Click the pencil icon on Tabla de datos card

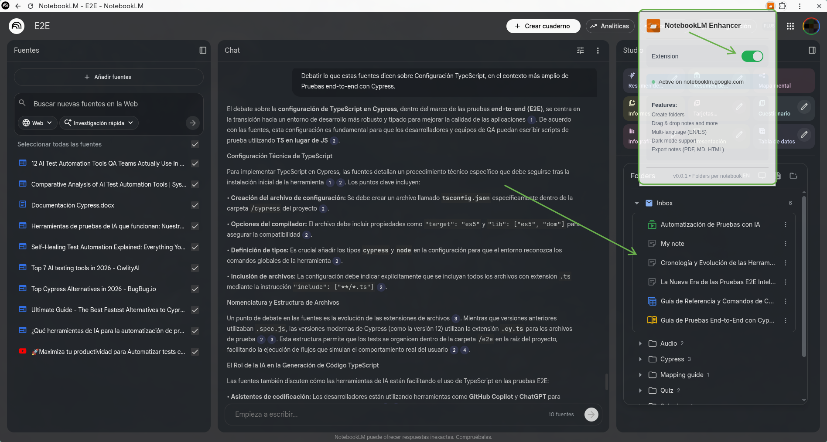pyautogui.click(x=804, y=134)
